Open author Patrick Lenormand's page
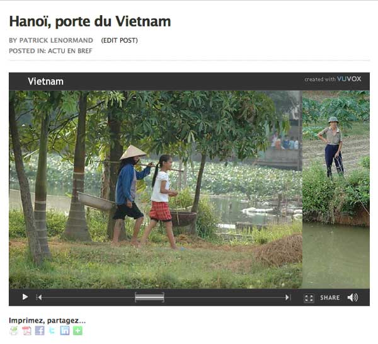378x344 pixels. [56, 40]
